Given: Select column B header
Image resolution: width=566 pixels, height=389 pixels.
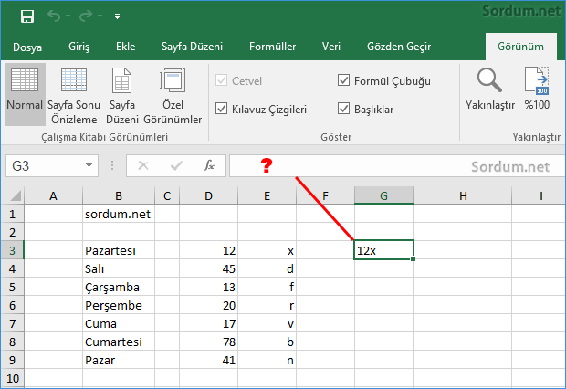Looking at the screenshot, I should tap(119, 195).
